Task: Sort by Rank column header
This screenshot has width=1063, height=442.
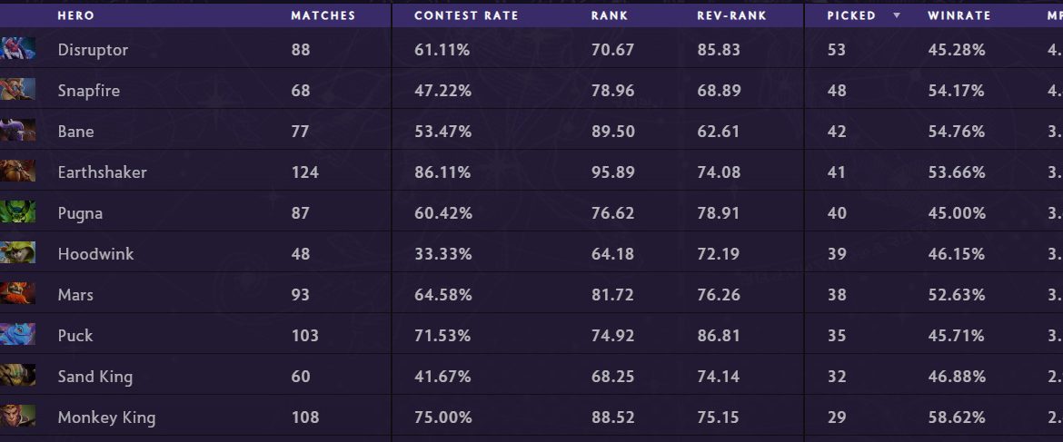Action: pyautogui.click(x=608, y=15)
